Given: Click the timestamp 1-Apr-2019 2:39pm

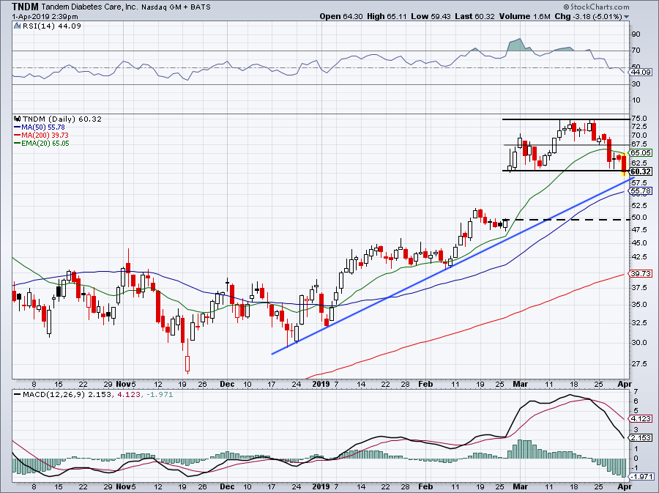Looking at the screenshot, I should pyautogui.click(x=45, y=16).
